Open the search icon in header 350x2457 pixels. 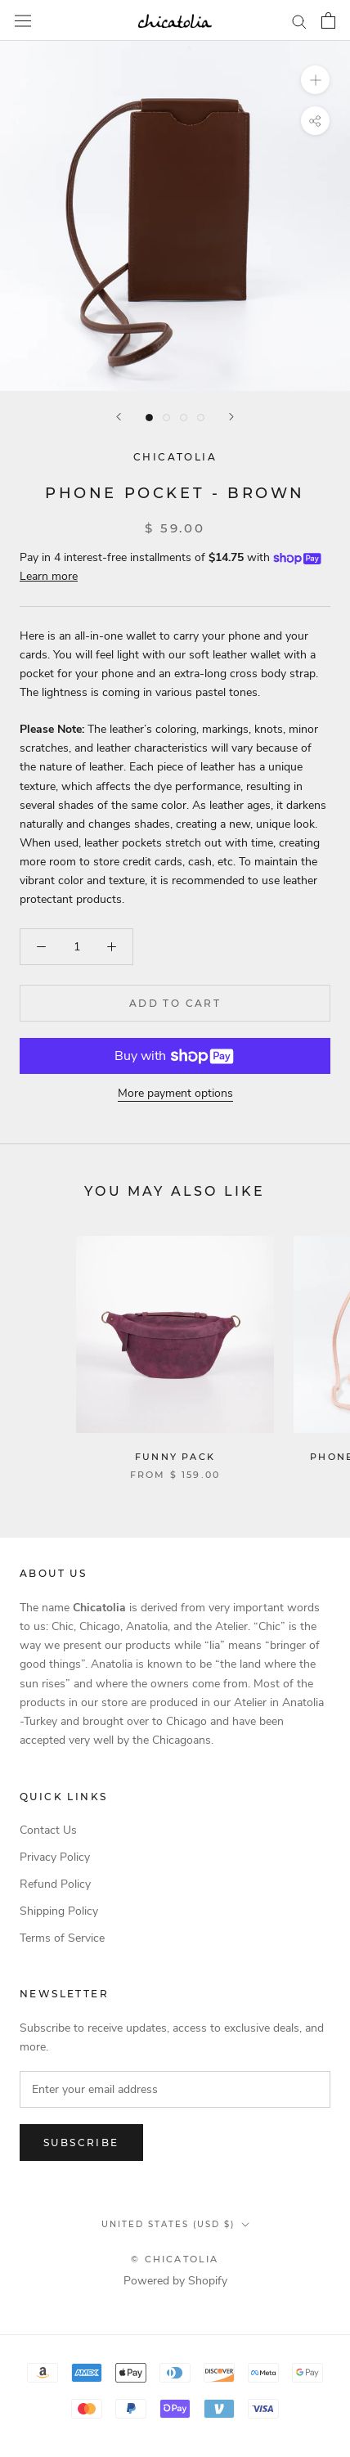coord(299,21)
